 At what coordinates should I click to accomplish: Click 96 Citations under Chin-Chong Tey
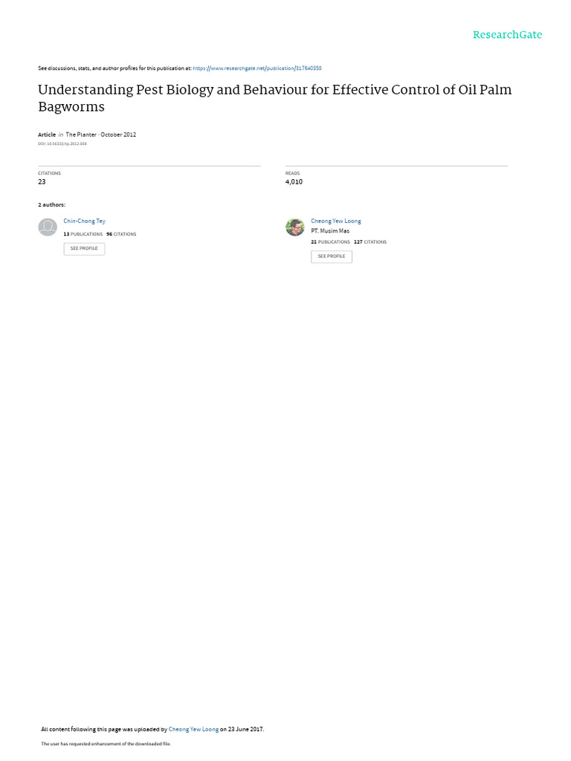pos(121,234)
